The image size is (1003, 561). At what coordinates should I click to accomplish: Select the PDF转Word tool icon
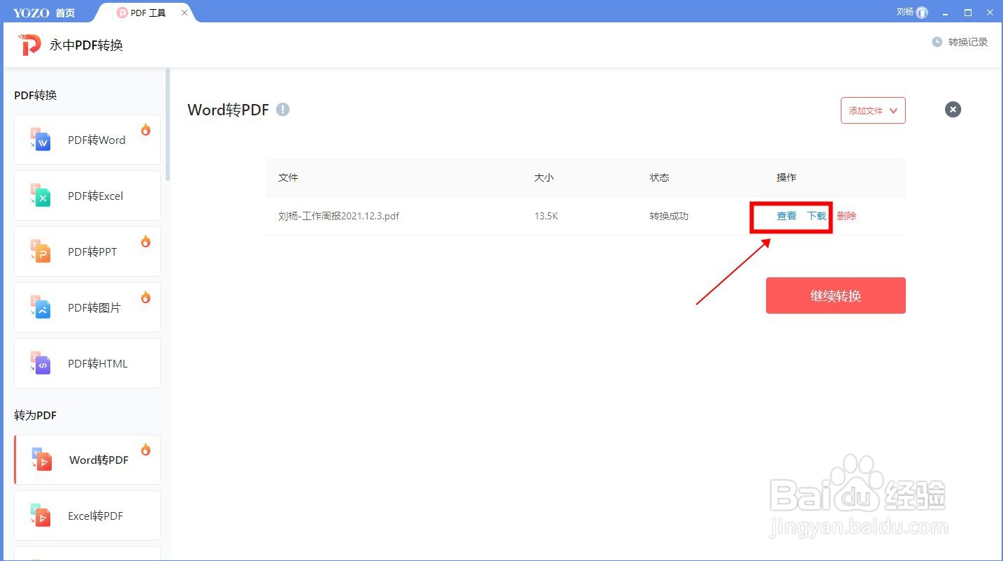click(40, 140)
